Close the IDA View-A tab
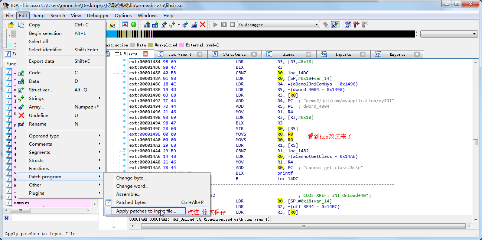This screenshot has width=482, height=240. click(146, 54)
